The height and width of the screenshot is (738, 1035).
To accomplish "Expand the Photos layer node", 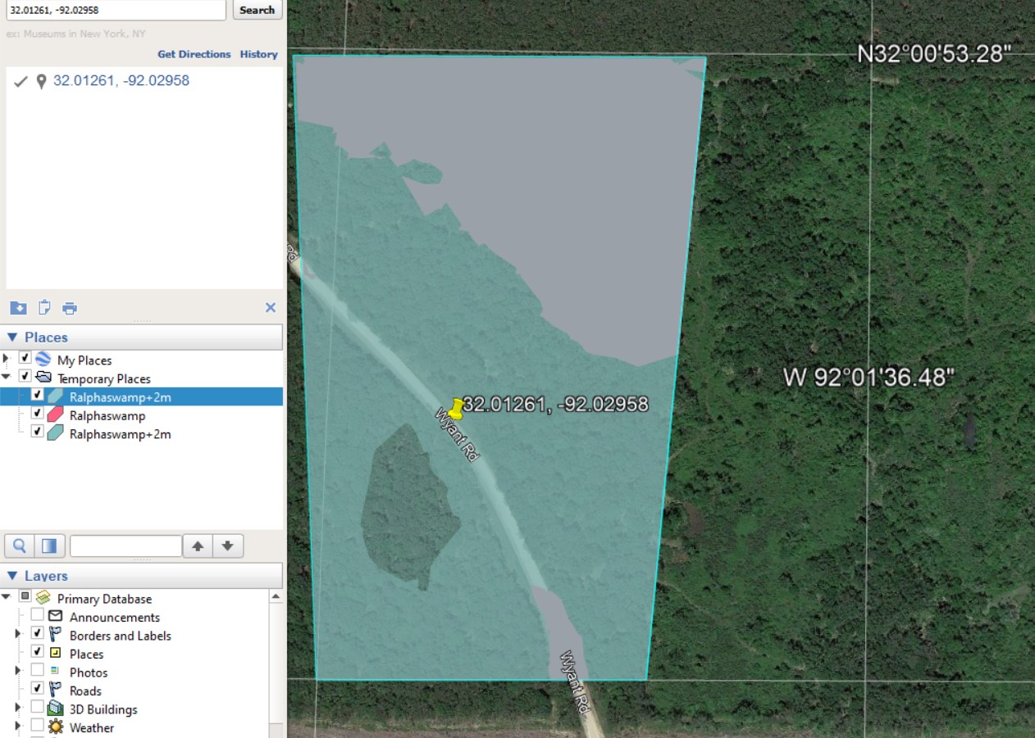I will (x=18, y=672).
